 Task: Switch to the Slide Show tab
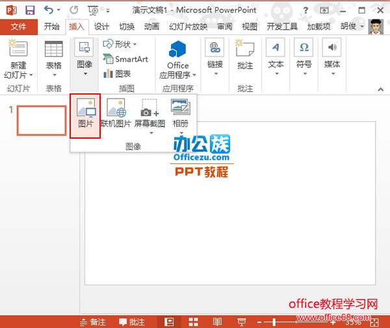(x=188, y=27)
